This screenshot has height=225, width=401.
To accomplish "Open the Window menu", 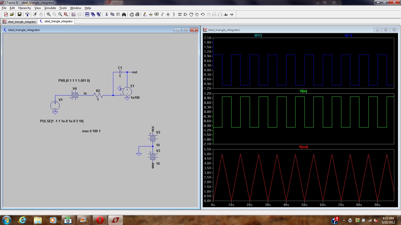I will [x=75, y=8].
